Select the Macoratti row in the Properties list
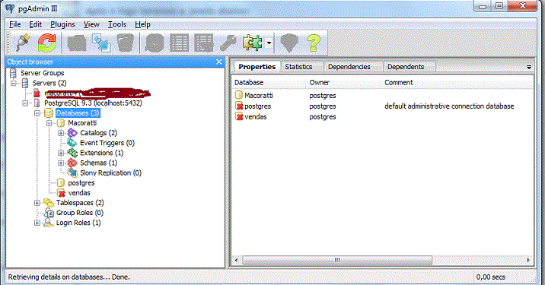Screen dimensions: 545x285 click(x=383, y=96)
